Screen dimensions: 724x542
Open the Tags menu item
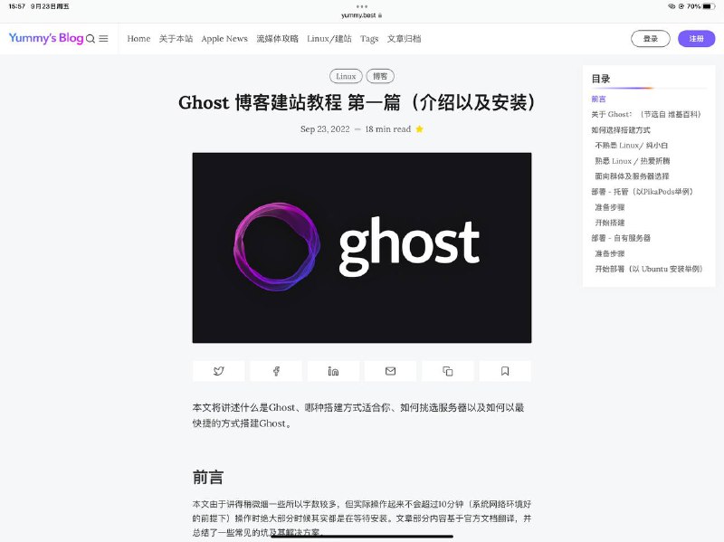(369, 39)
